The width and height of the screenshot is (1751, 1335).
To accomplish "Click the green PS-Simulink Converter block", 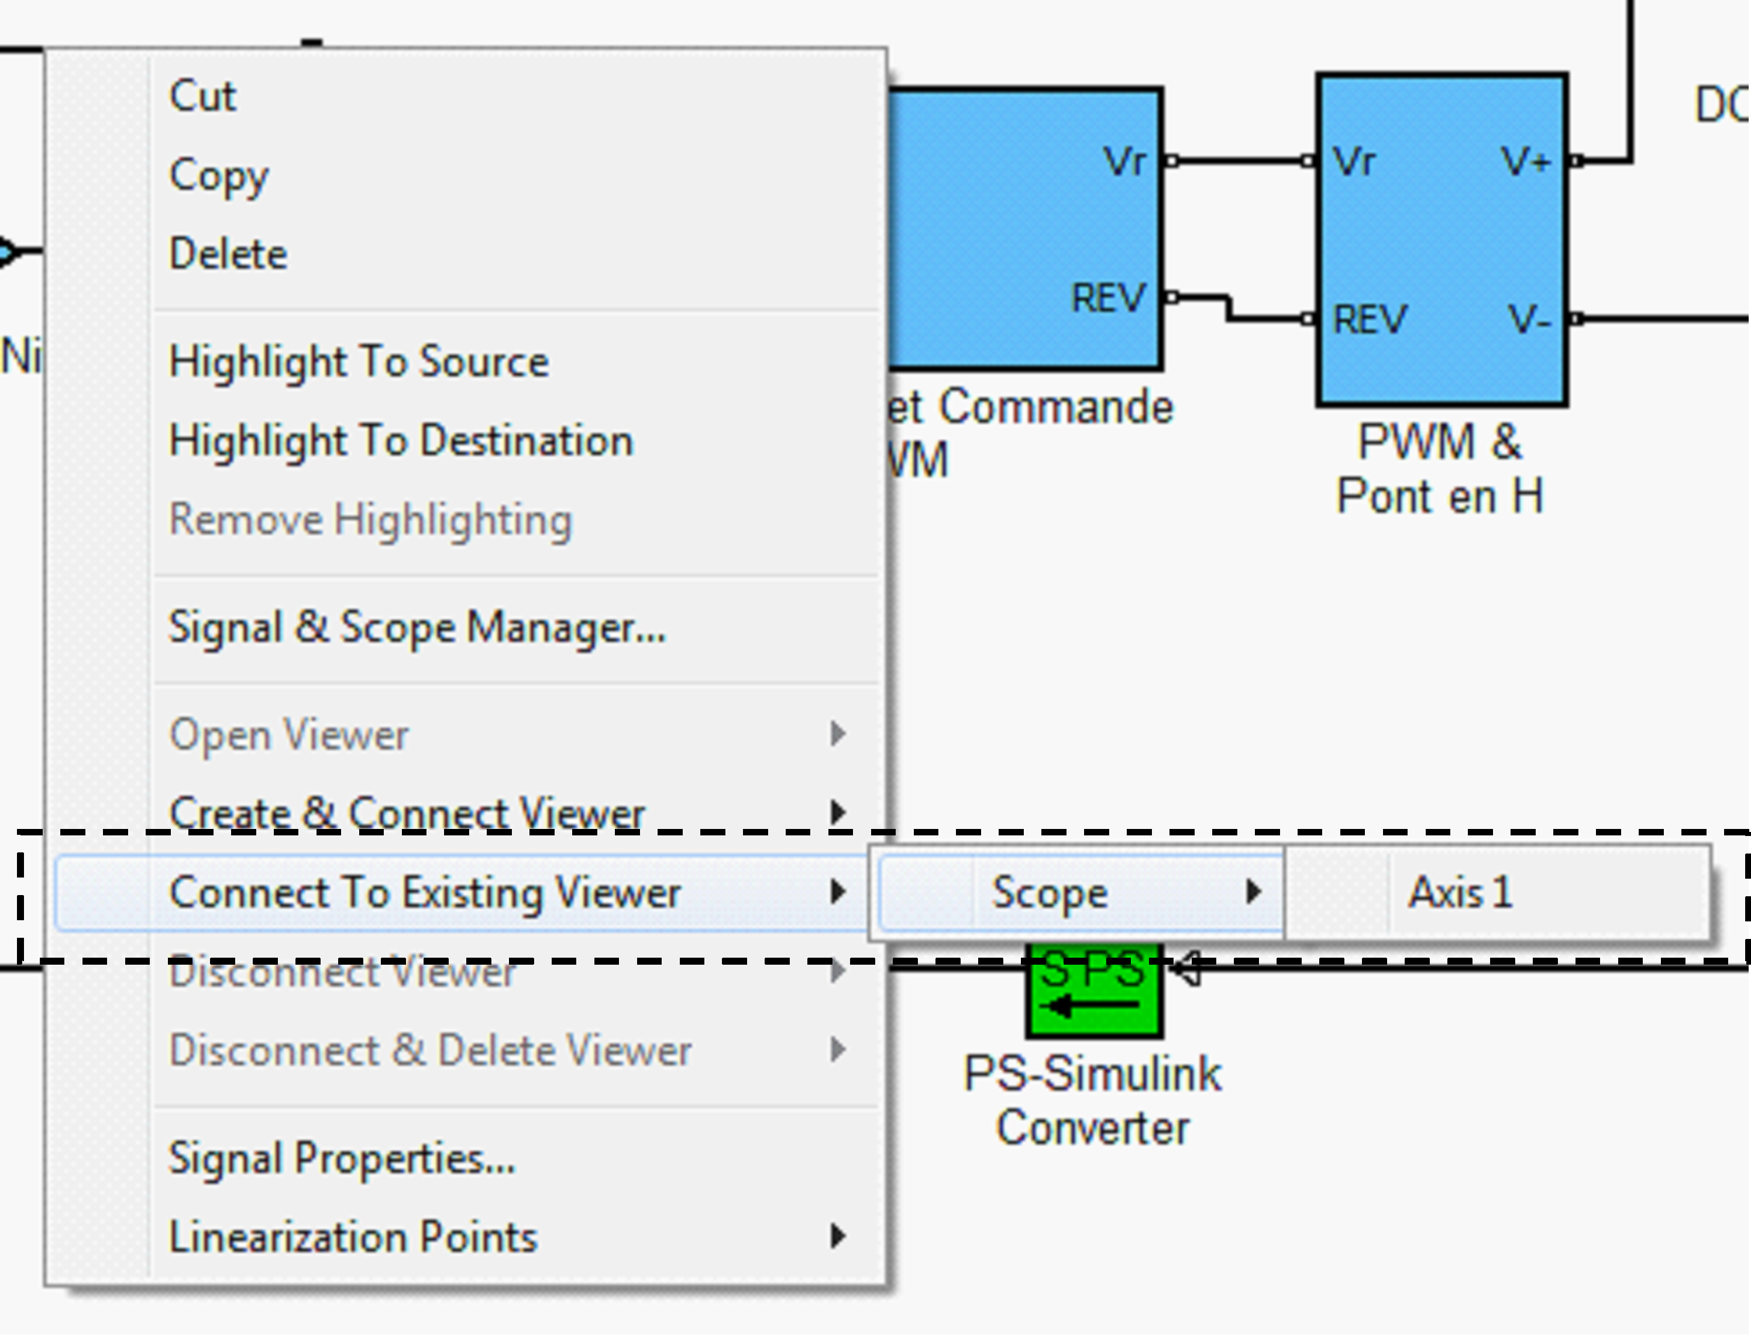I will pyautogui.click(x=1094, y=1003).
